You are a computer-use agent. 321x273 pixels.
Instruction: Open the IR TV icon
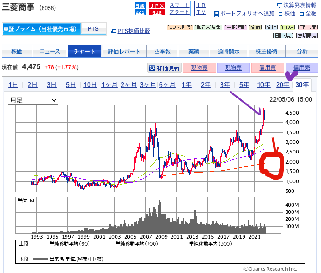pyautogui.click(x=201, y=9)
